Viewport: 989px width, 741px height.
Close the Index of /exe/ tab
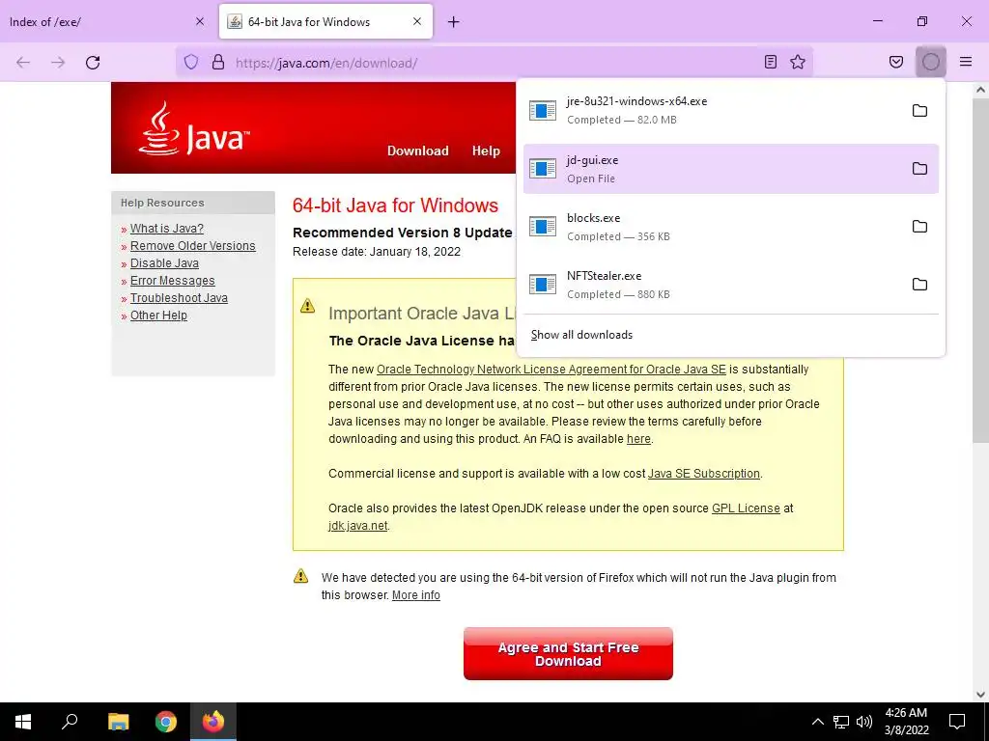click(x=200, y=21)
